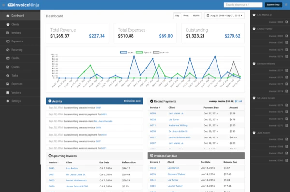Click the hamburger menu icon in header
Viewport: 290px width, 192px height.
[x=3, y=5]
